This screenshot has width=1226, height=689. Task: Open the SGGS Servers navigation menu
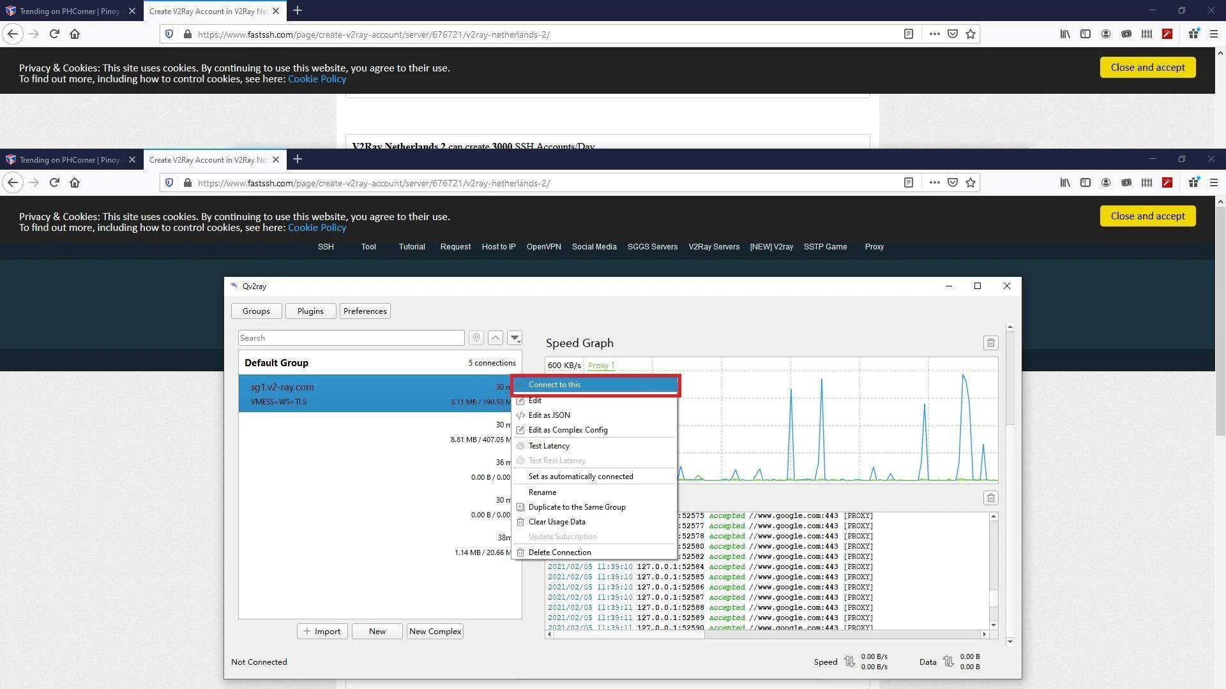pos(653,247)
